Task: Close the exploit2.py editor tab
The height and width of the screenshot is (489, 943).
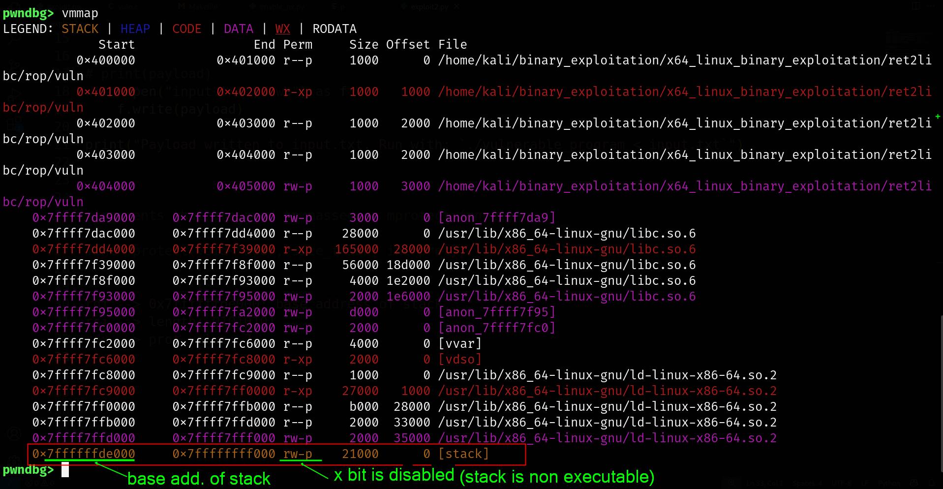Action: [x=456, y=6]
